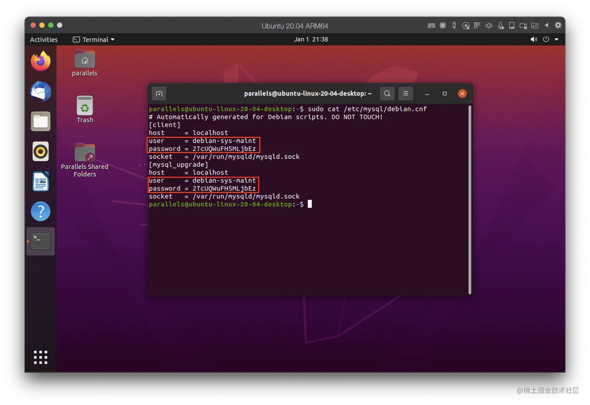Open LibreOffice Writer from the dock
Image resolution: width=590 pixels, height=405 pixels.
[x=41, y=182]
